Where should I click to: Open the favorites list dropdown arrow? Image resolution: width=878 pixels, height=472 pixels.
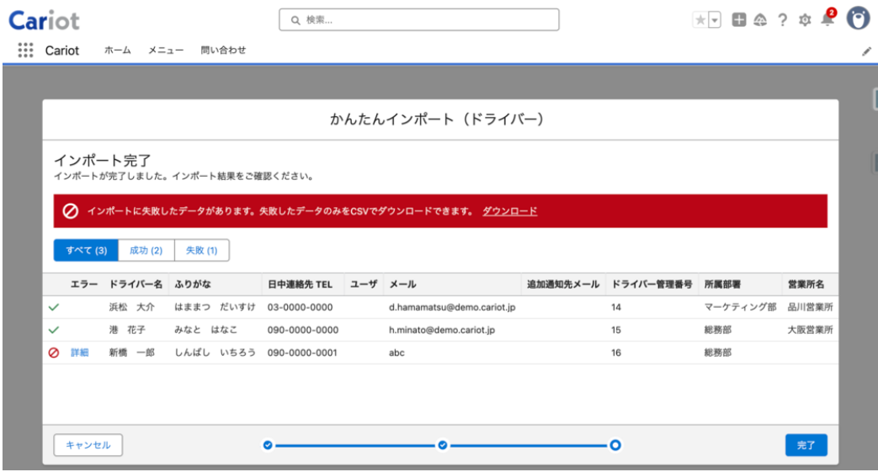pos(715,20)
